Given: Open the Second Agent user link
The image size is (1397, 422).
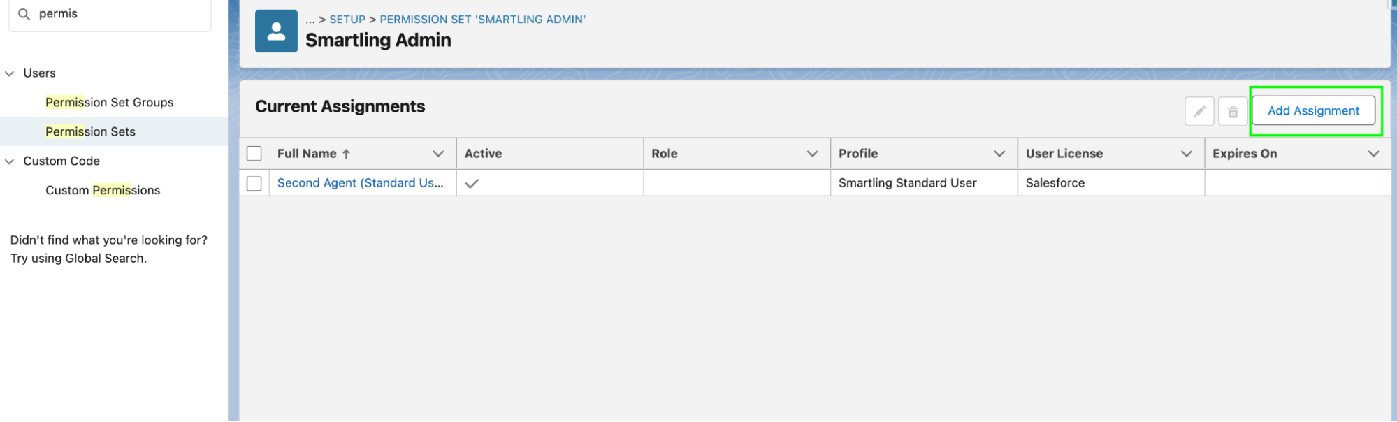Looking at the screenshot, I should [x=360, y=183].
